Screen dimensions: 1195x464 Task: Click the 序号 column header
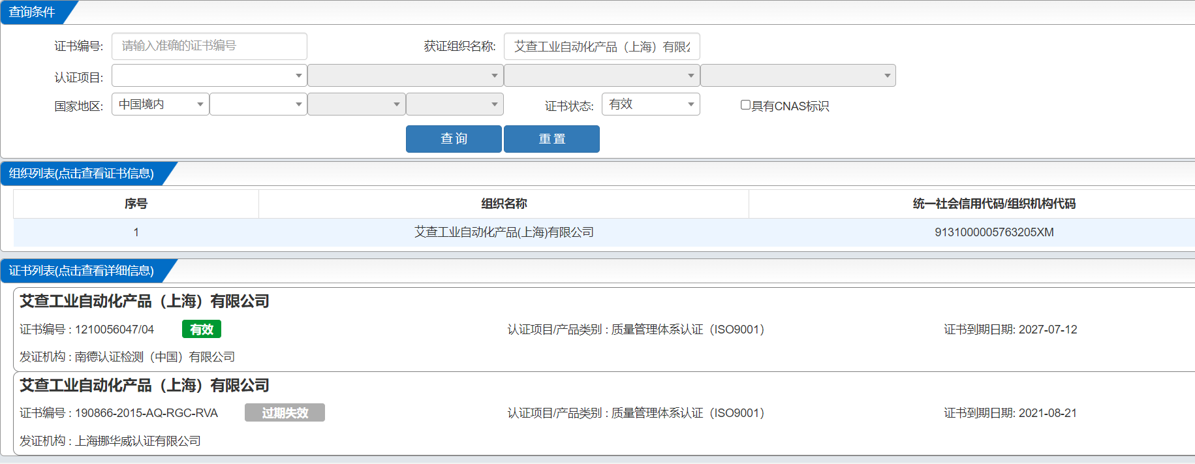[x=136, y=204]
